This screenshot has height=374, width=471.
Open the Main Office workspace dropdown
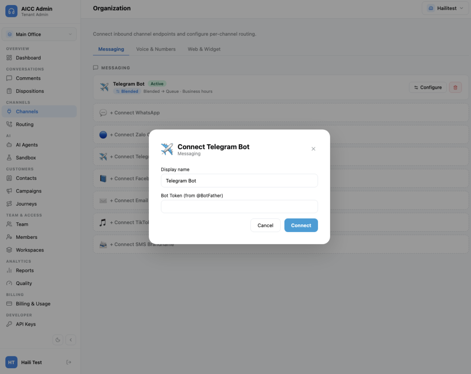(39, 34)
